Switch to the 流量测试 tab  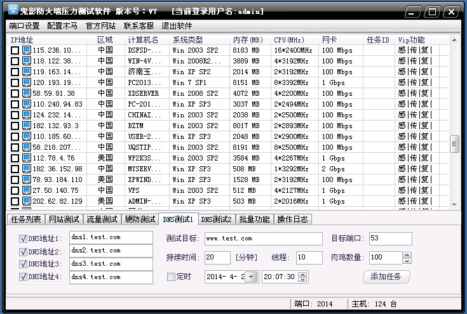click(x=102, y=219)
